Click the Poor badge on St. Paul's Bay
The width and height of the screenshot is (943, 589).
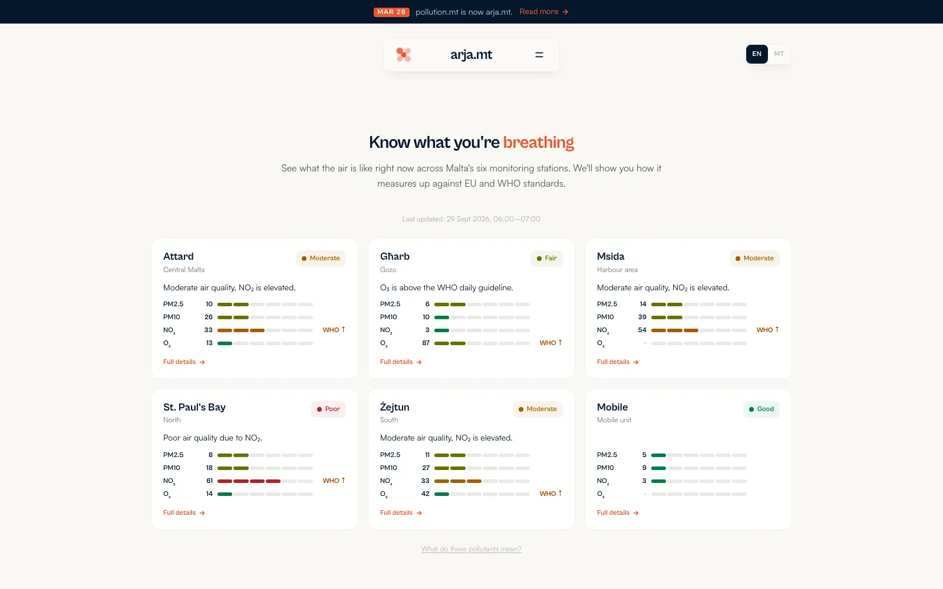coord(328,409)
